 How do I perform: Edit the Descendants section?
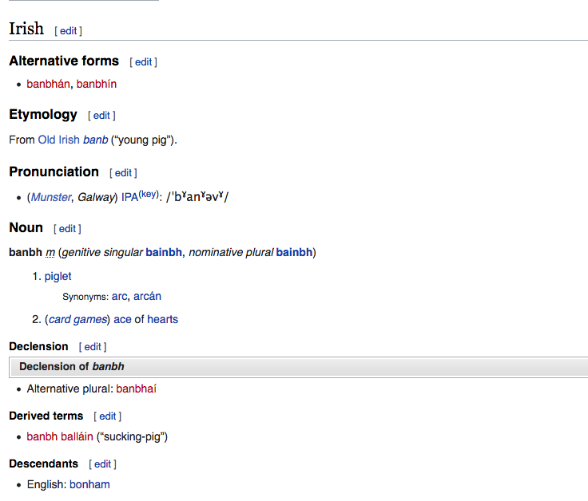click(x=102, y=464)
